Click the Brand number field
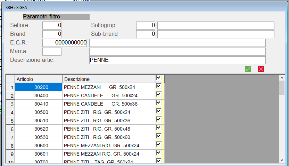Image resolution: width=289 pixels, height=166 pixels. 52,34
